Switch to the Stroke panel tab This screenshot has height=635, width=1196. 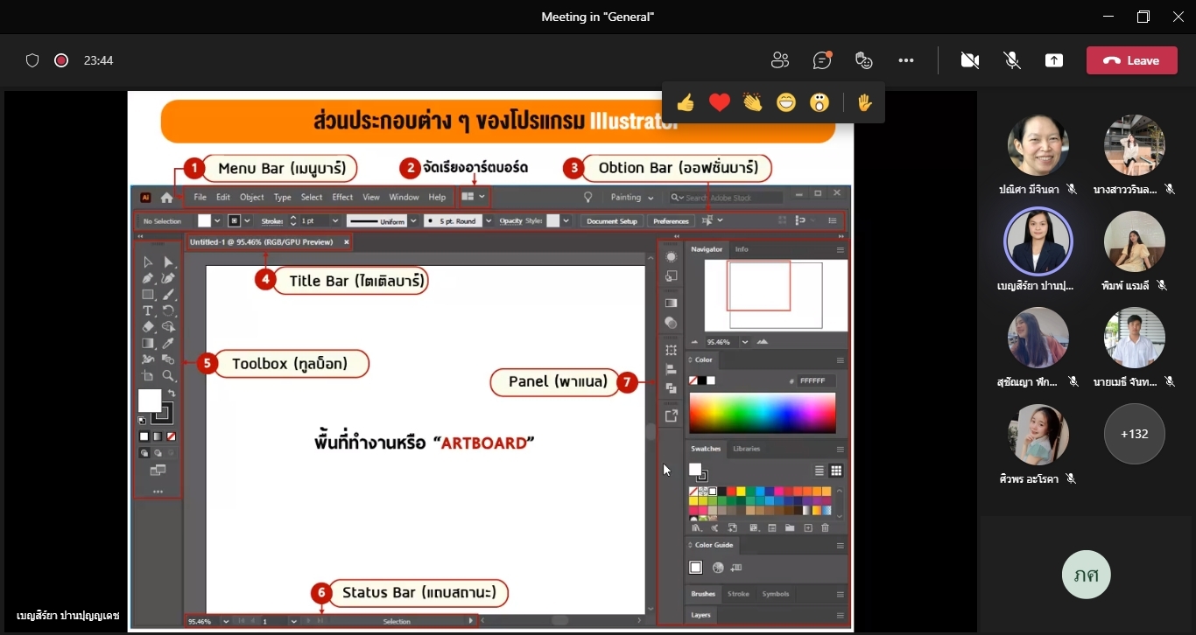[738, 594]
